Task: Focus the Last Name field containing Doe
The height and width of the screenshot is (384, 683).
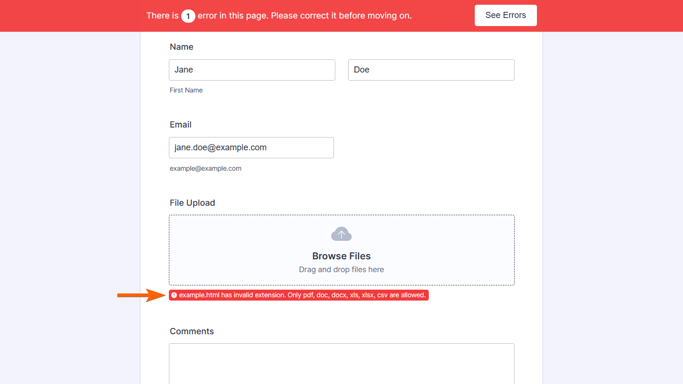Action: 431,70
